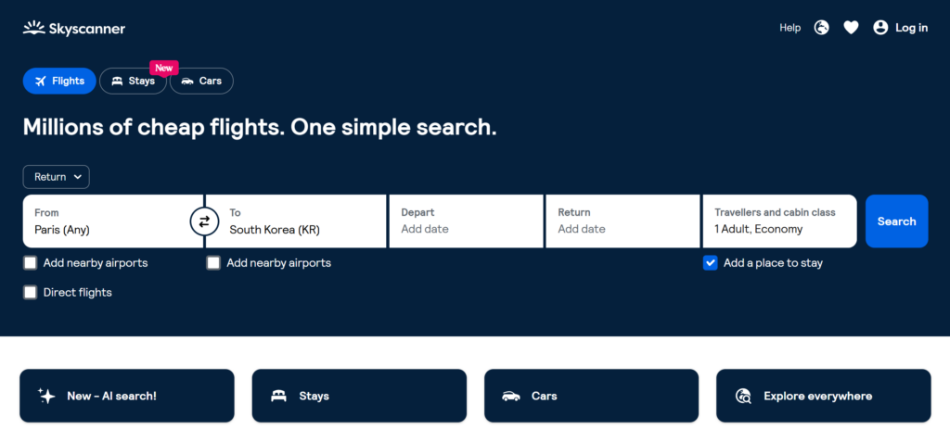Switch to the Stays tab
The height and width of the screenshot is (442, 950).
tap(133, 82)
